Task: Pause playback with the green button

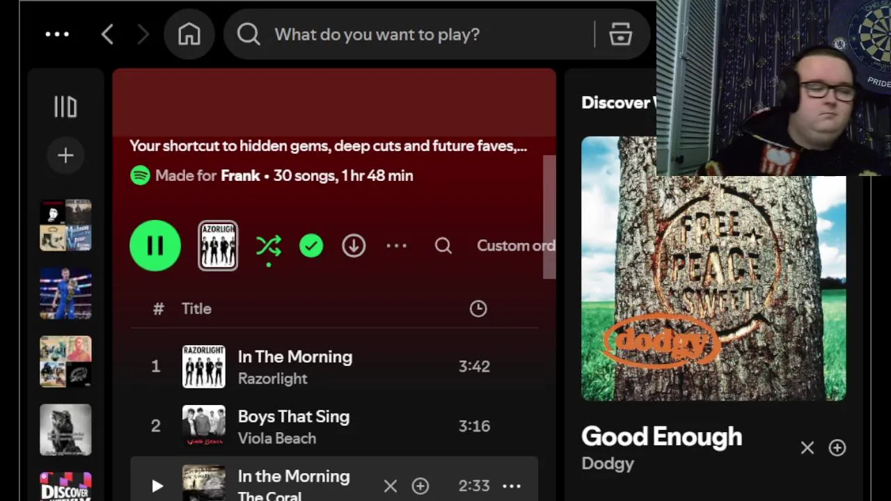Action: point(155,246)
